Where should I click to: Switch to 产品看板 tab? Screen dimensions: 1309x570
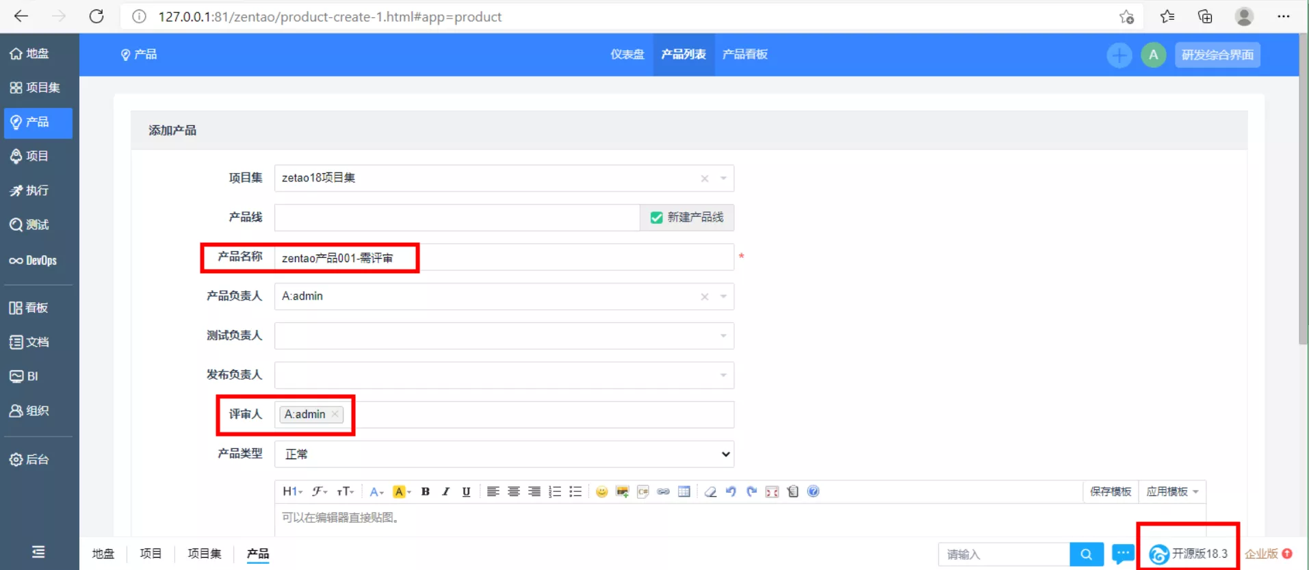point(745,55)
